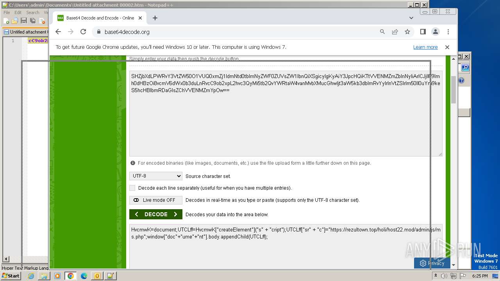Open Chrome side panel

point(423,32)
